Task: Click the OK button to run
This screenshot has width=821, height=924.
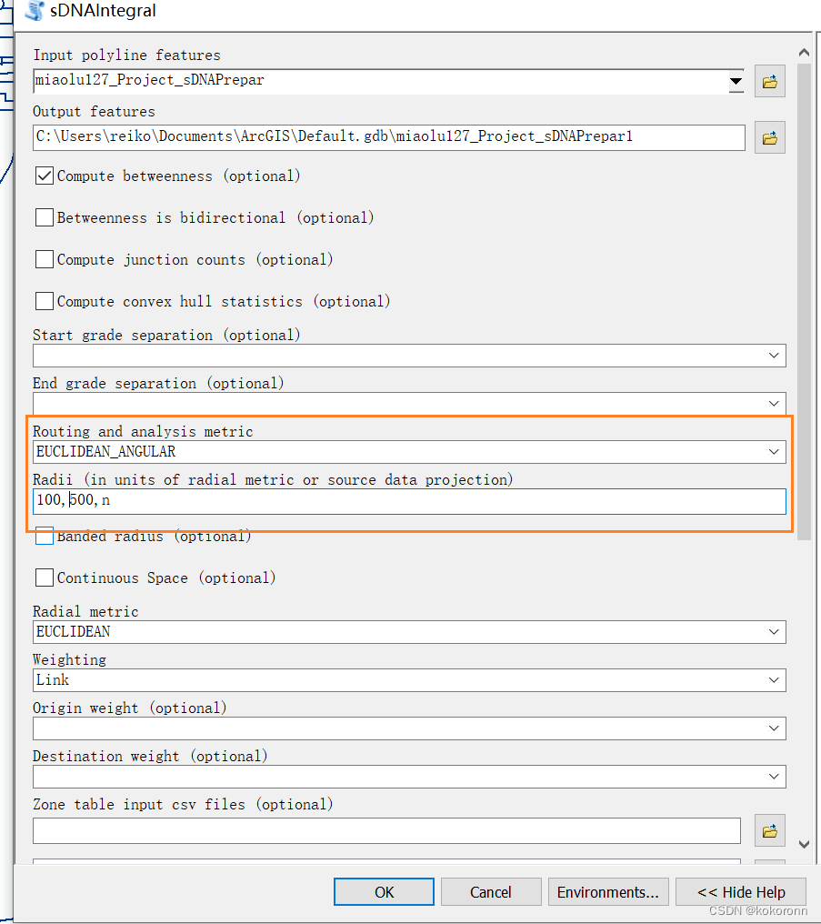Action: point(383,891)
